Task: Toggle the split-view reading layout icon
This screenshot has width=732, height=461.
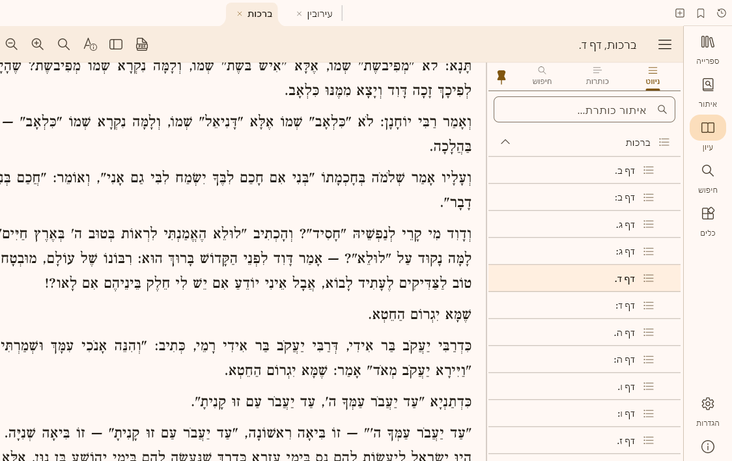Action: tap(115, 44)
